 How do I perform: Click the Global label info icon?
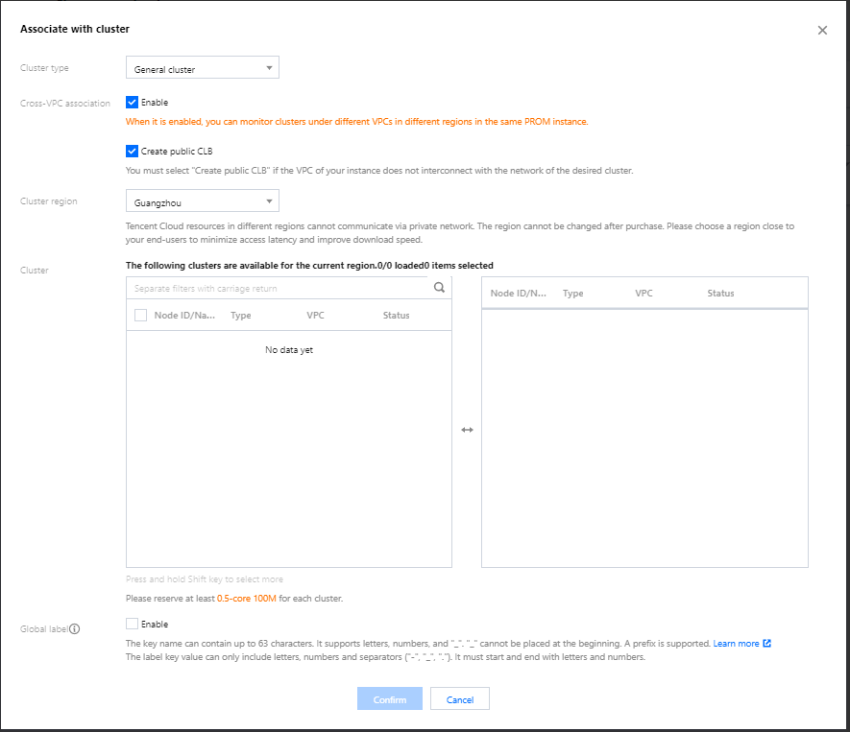pyautogui.click(x=74, y=629)
